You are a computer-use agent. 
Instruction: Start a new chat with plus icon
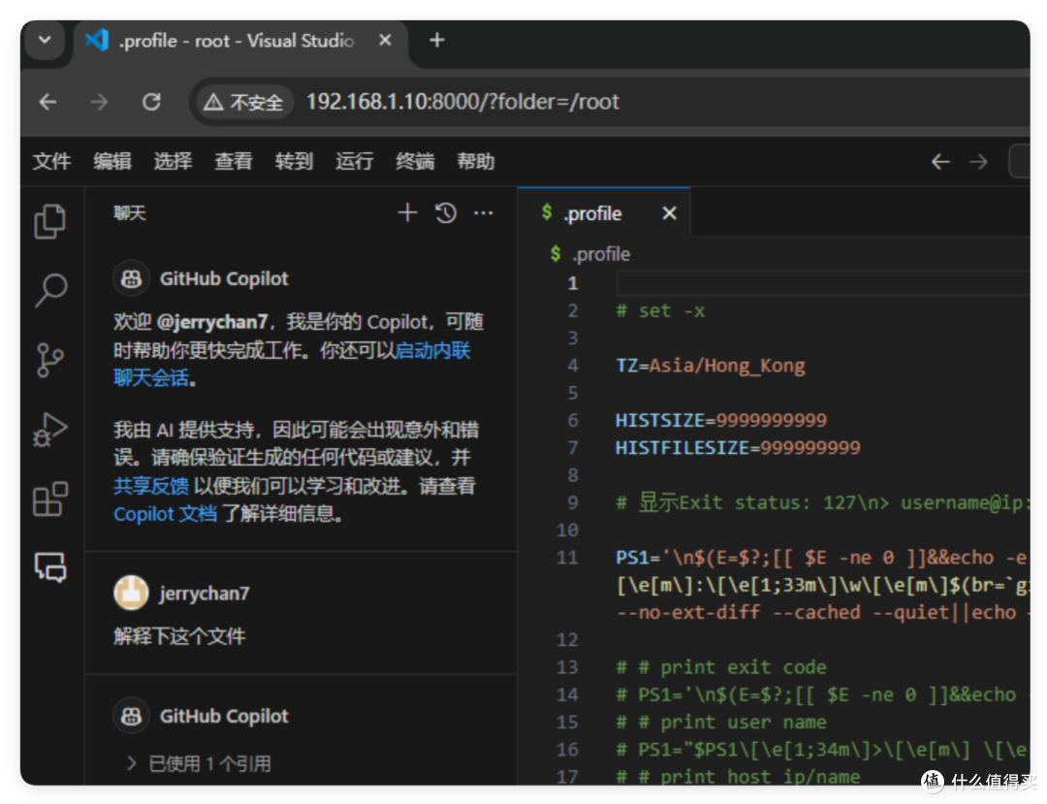coord(407,213)
